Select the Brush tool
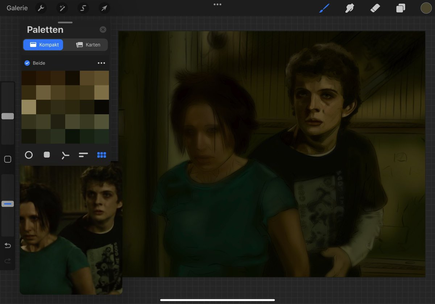The image size is (435, 304). (324, 8)
